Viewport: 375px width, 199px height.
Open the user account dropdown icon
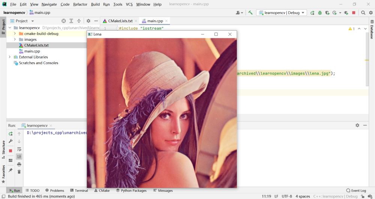tap(239, 13)
